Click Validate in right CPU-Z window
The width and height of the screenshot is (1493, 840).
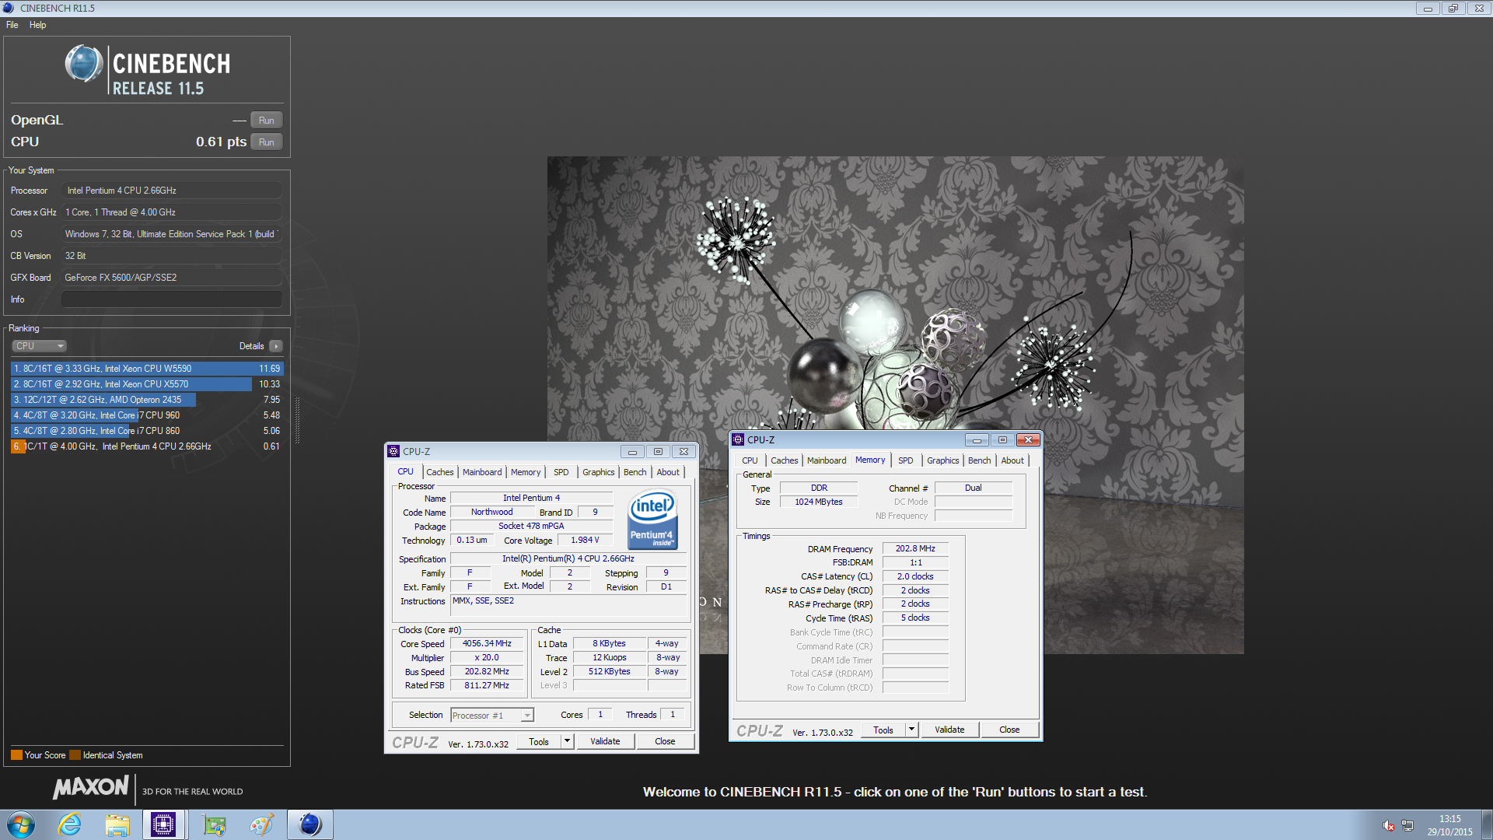tap(949, 730)
